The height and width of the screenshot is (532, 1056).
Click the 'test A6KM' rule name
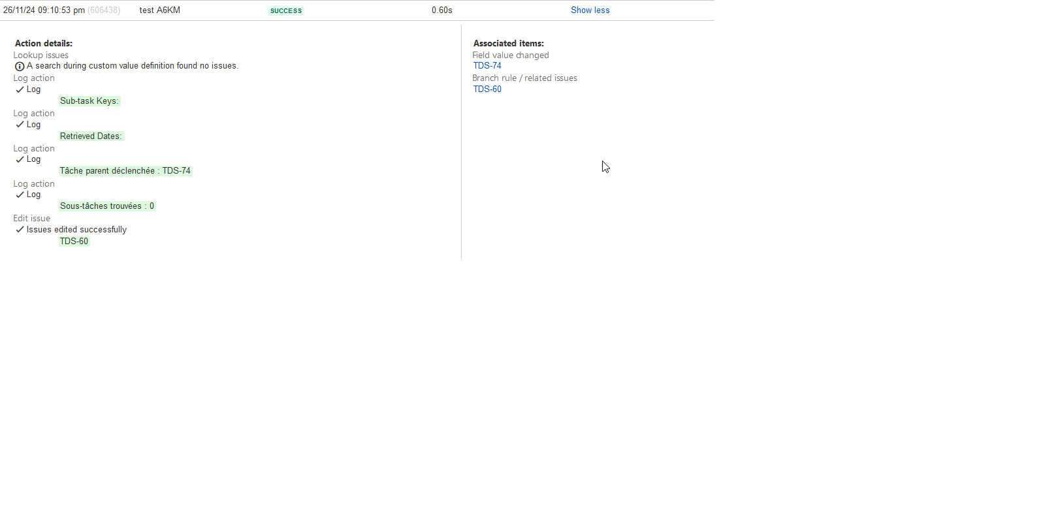(x=160, y=10)
